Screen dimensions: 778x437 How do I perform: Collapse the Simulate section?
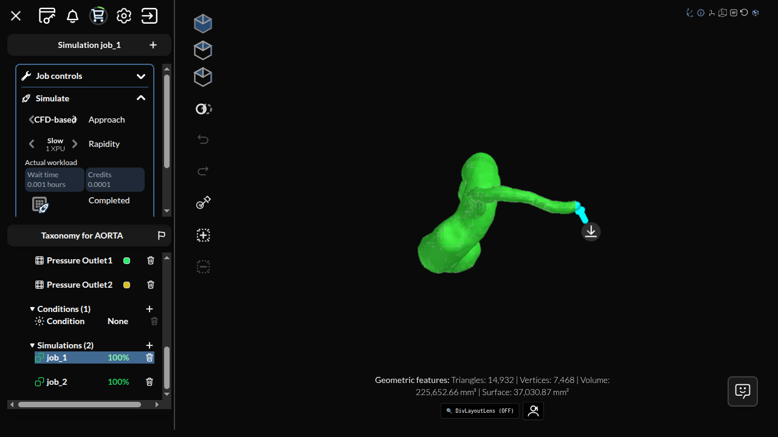pyautogui.click(x=140, y=98)
